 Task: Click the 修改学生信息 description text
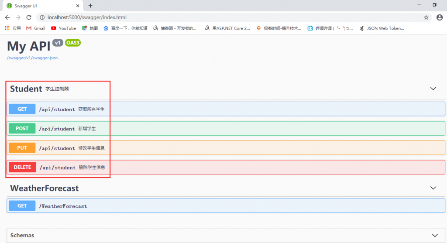92,148
